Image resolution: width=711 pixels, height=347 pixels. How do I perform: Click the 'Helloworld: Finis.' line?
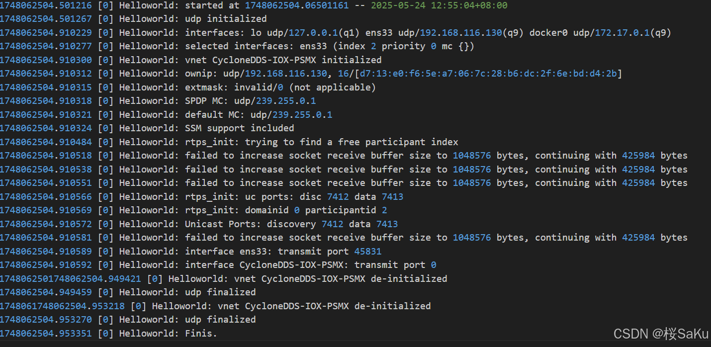(x=109, y=334)
